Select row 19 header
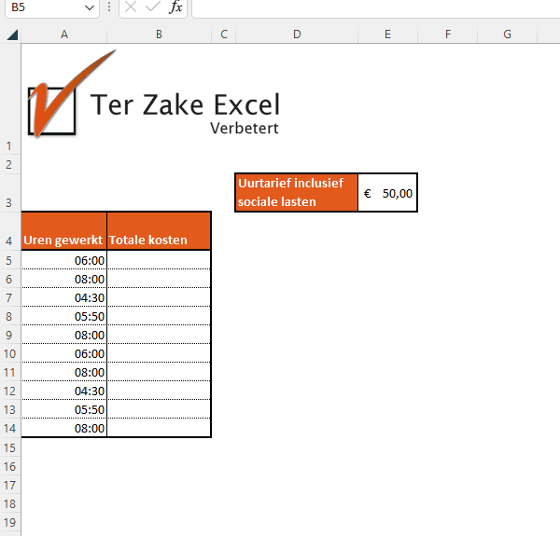Screen dimensions: 560x536 pos(10,522)
